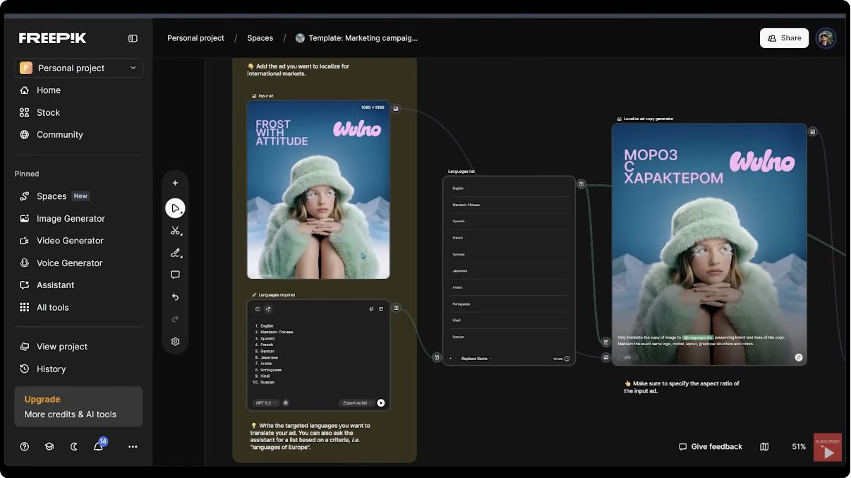Select the comment tool
Image resolution: width=851 pixels, height=478 pixels.
pyautogui.click(x=175, y=275)
